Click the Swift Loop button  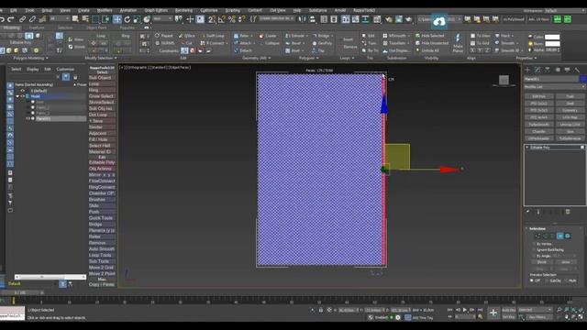212,36
